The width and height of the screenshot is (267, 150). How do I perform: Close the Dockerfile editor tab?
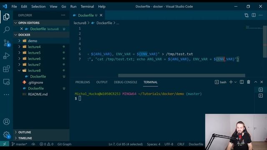101,15
